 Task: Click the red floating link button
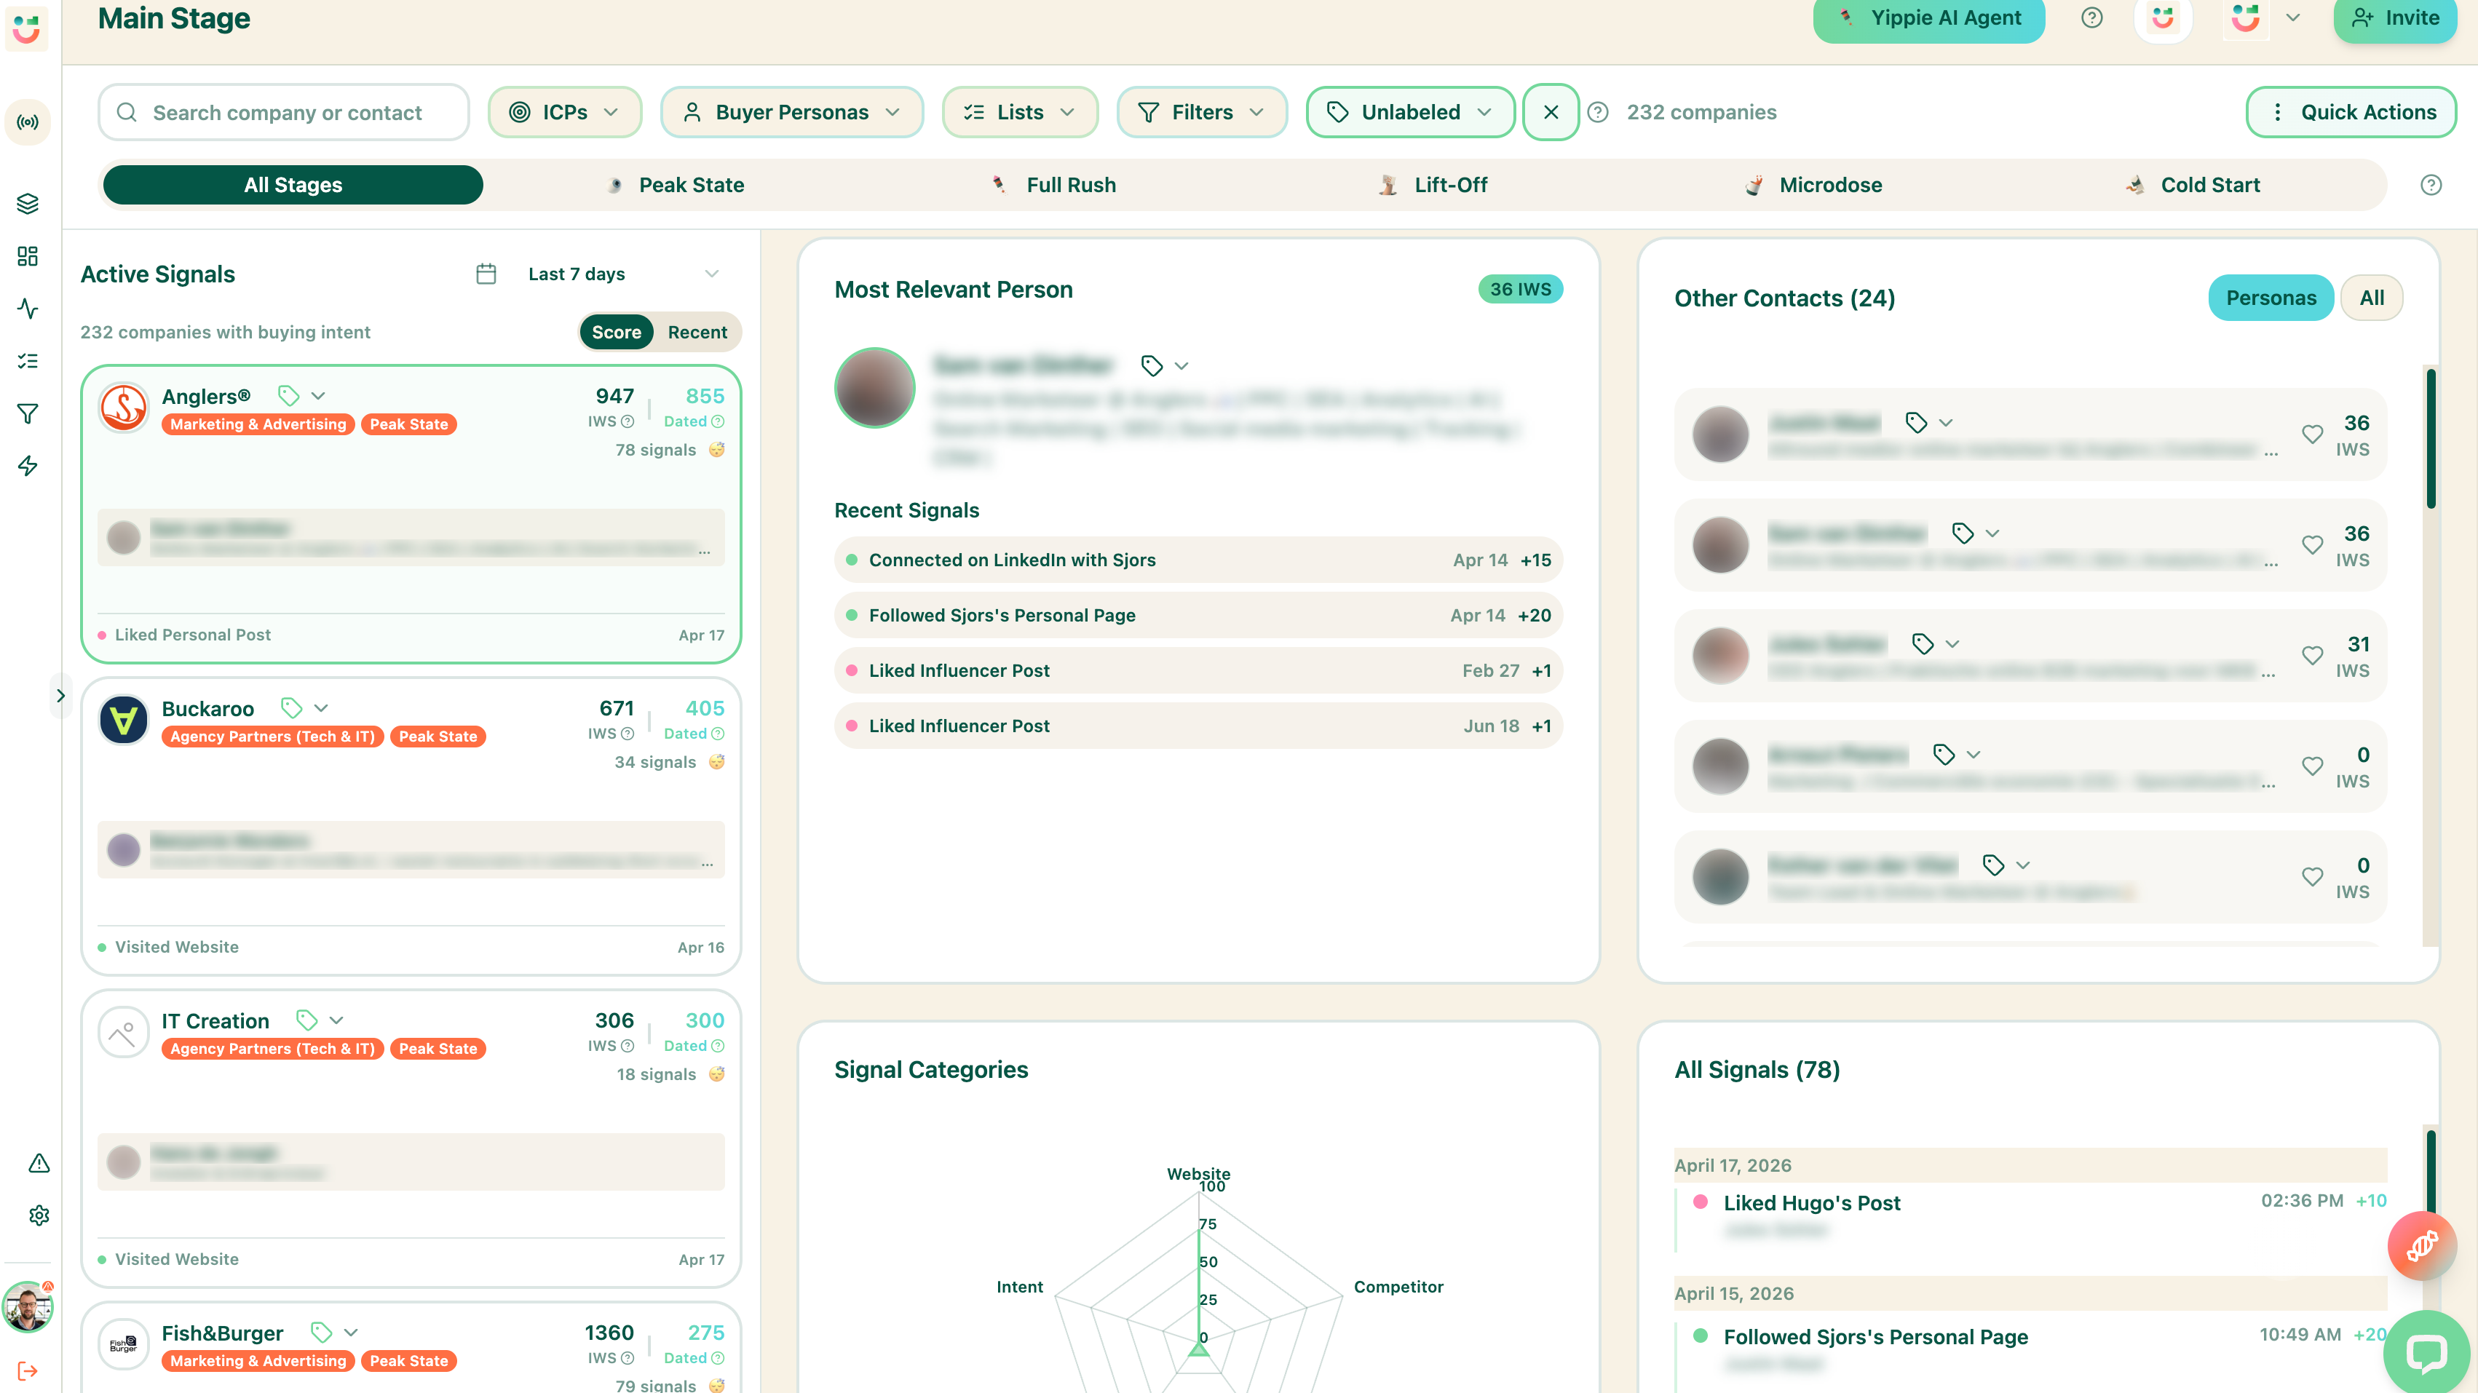click(x=2422, y=1246)
